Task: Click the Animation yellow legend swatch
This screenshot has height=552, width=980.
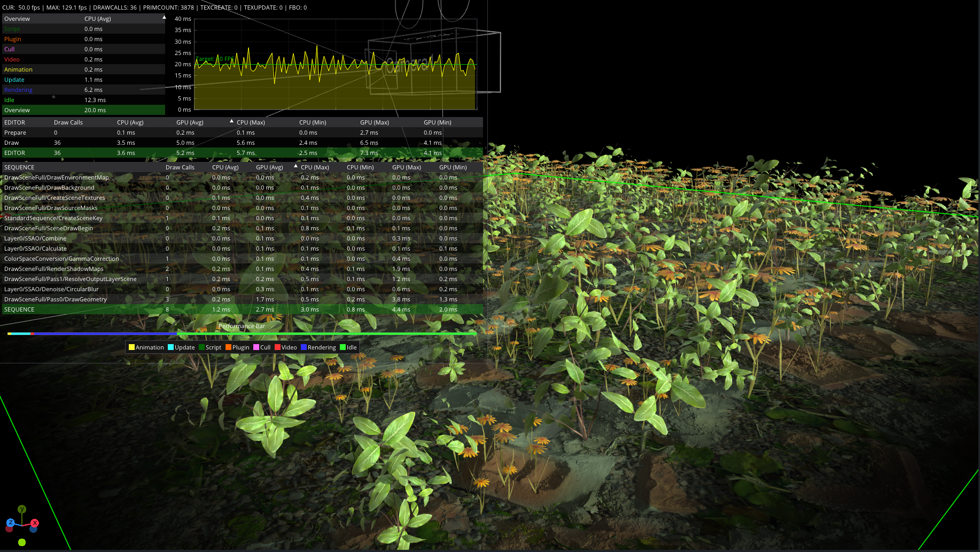Action: (131, 347)
